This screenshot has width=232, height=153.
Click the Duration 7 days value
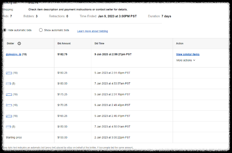point(166,16)
